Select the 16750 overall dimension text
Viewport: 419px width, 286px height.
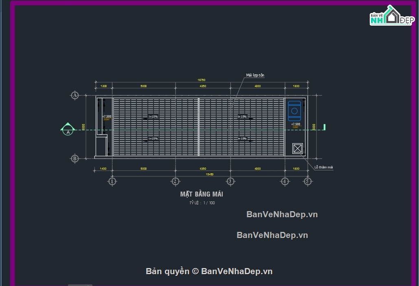tap(202, 80)
